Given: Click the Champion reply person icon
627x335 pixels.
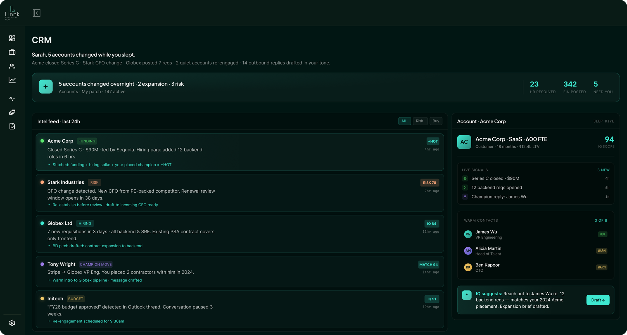Looking at the screenshot, I should click(465, 197).
